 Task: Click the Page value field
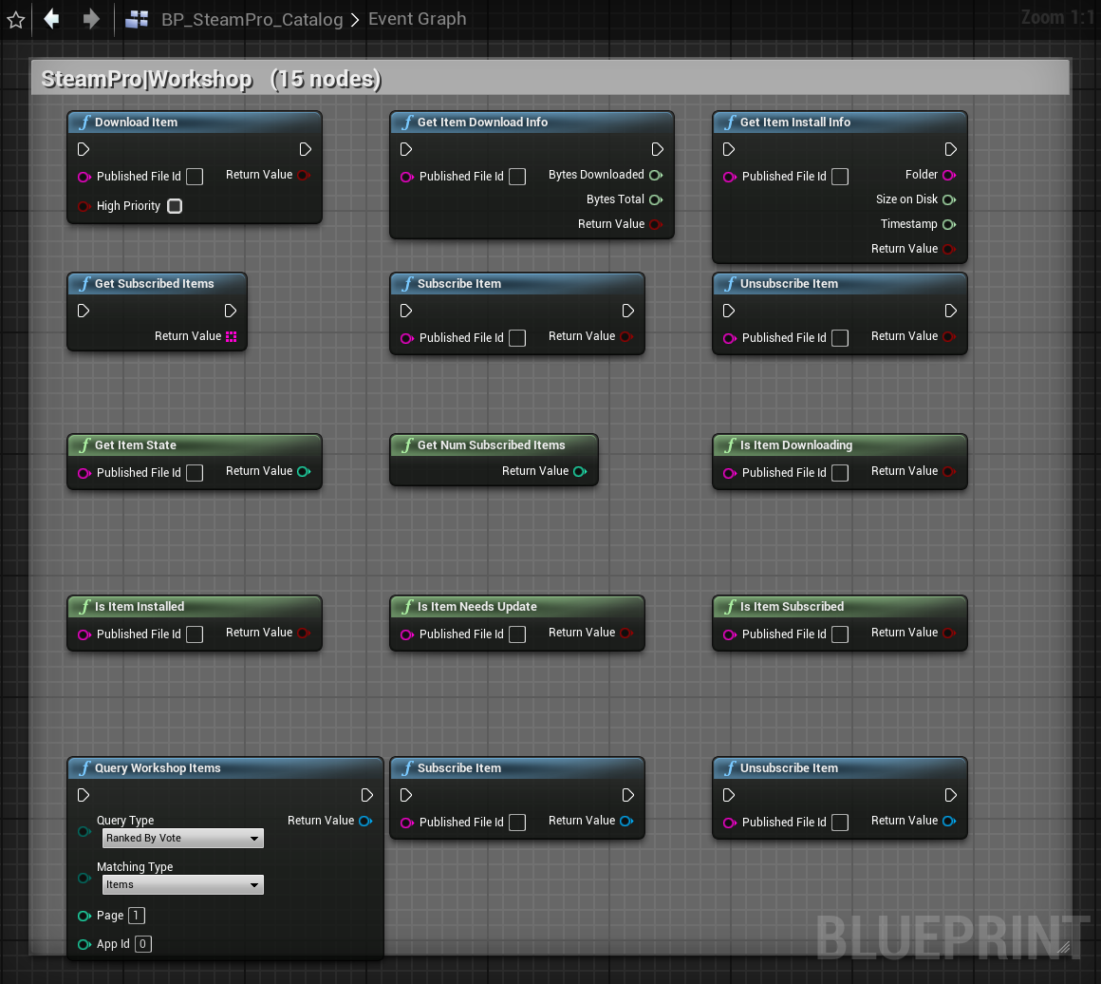pyautogui.click(x=137, y=916)
